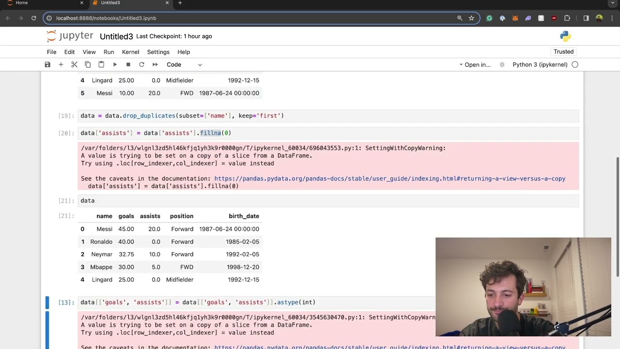620x349 pixels.
Task: Click the kernel status circle indicator
Action: 575,64
